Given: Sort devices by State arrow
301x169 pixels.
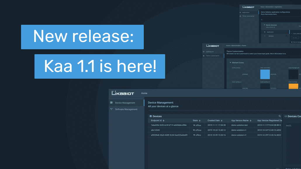Looking at the screenshot, I should (200, 121).
